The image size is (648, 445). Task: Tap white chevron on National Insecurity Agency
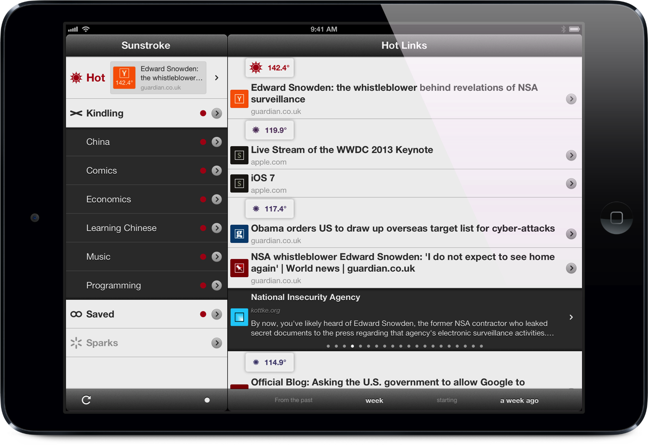[571, 317]
